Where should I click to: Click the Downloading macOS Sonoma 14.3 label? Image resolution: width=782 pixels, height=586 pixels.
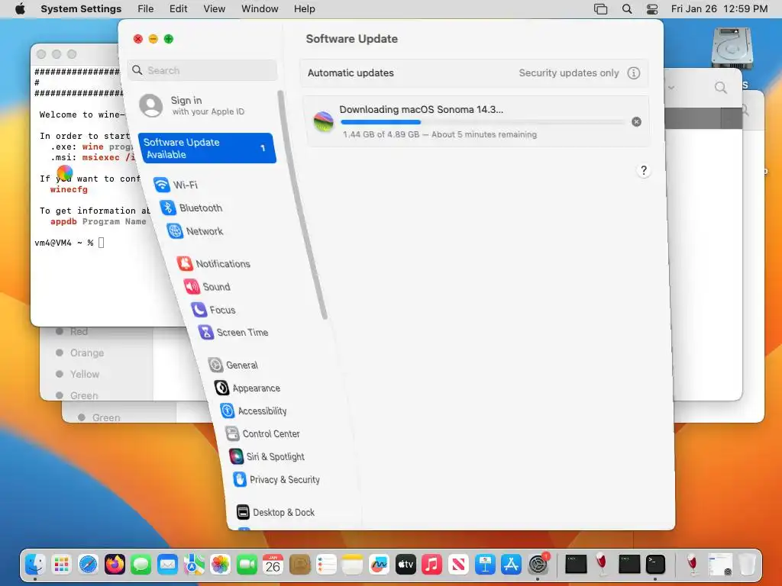[421, 110]
